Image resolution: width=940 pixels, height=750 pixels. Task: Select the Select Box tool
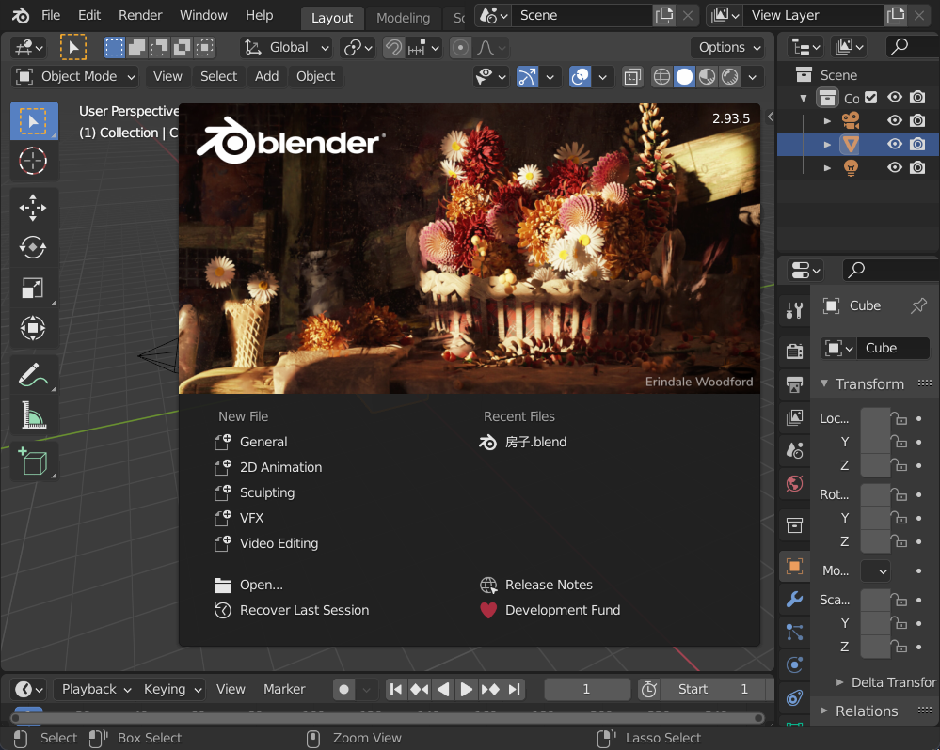[x=34, y=121]
